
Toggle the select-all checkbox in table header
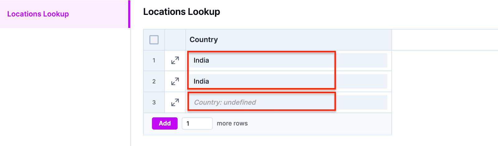154,40
